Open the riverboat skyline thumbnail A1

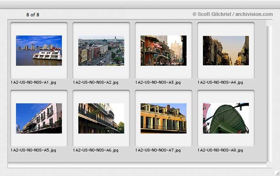coord(39,51)
